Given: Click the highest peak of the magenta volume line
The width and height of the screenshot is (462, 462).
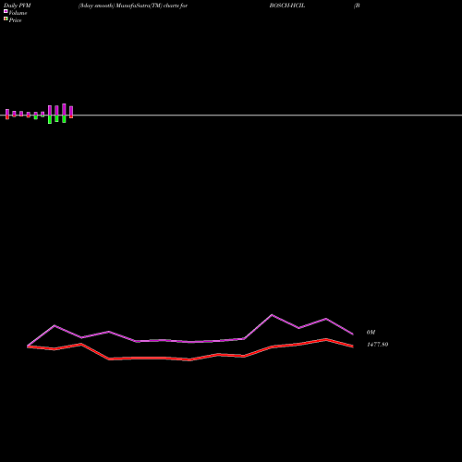Looking at the screenshot, I should [272, 315].
